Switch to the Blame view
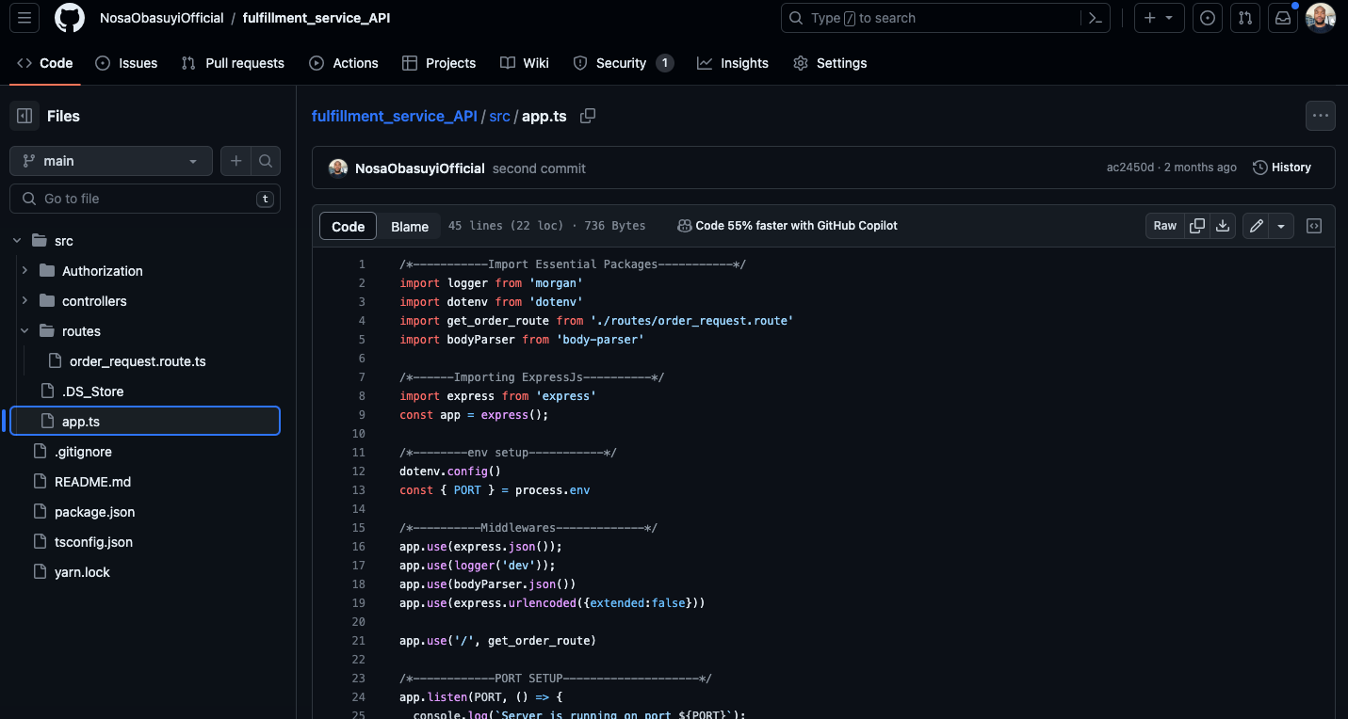Image resolution: width=1348 pixels, height=719 pixels. pyautogui.click(x=410, y=226)
